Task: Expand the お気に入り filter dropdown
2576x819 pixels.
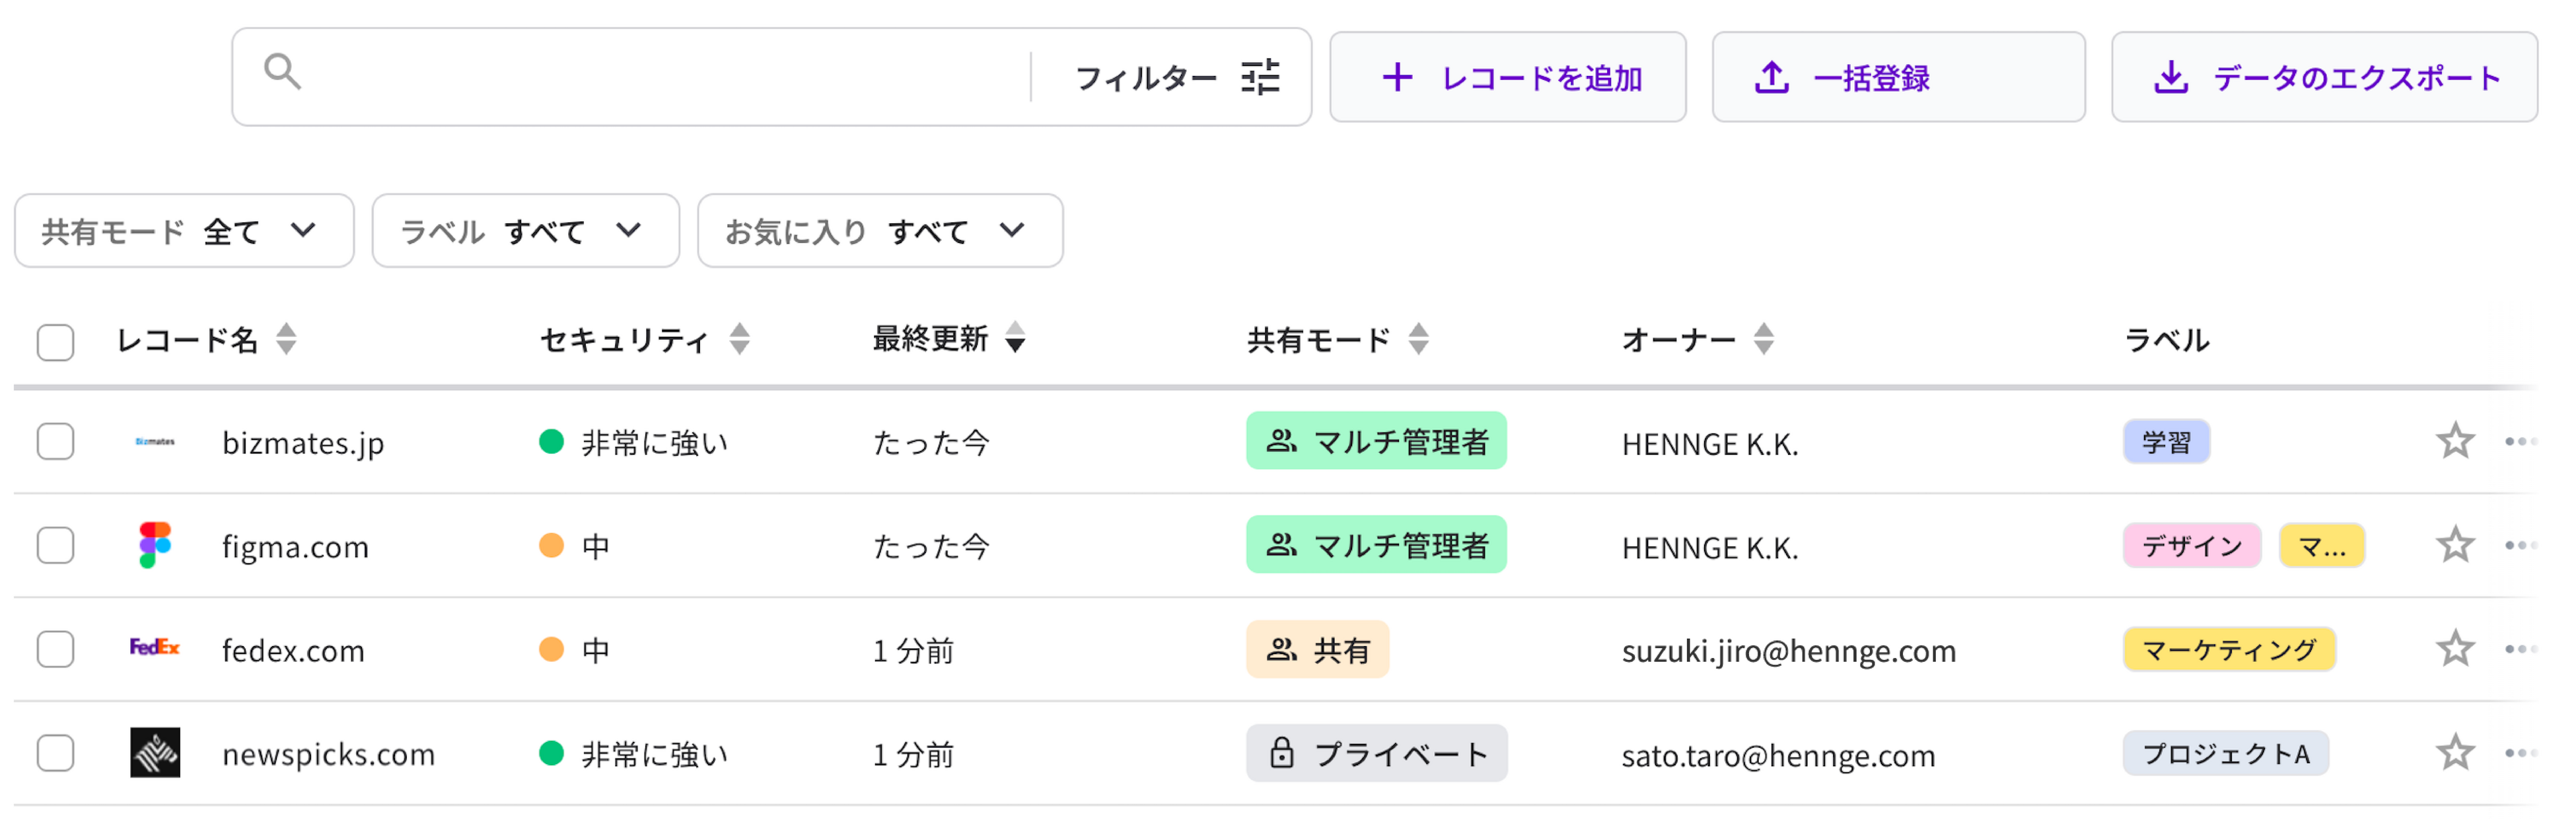Action: coord(879,231)
